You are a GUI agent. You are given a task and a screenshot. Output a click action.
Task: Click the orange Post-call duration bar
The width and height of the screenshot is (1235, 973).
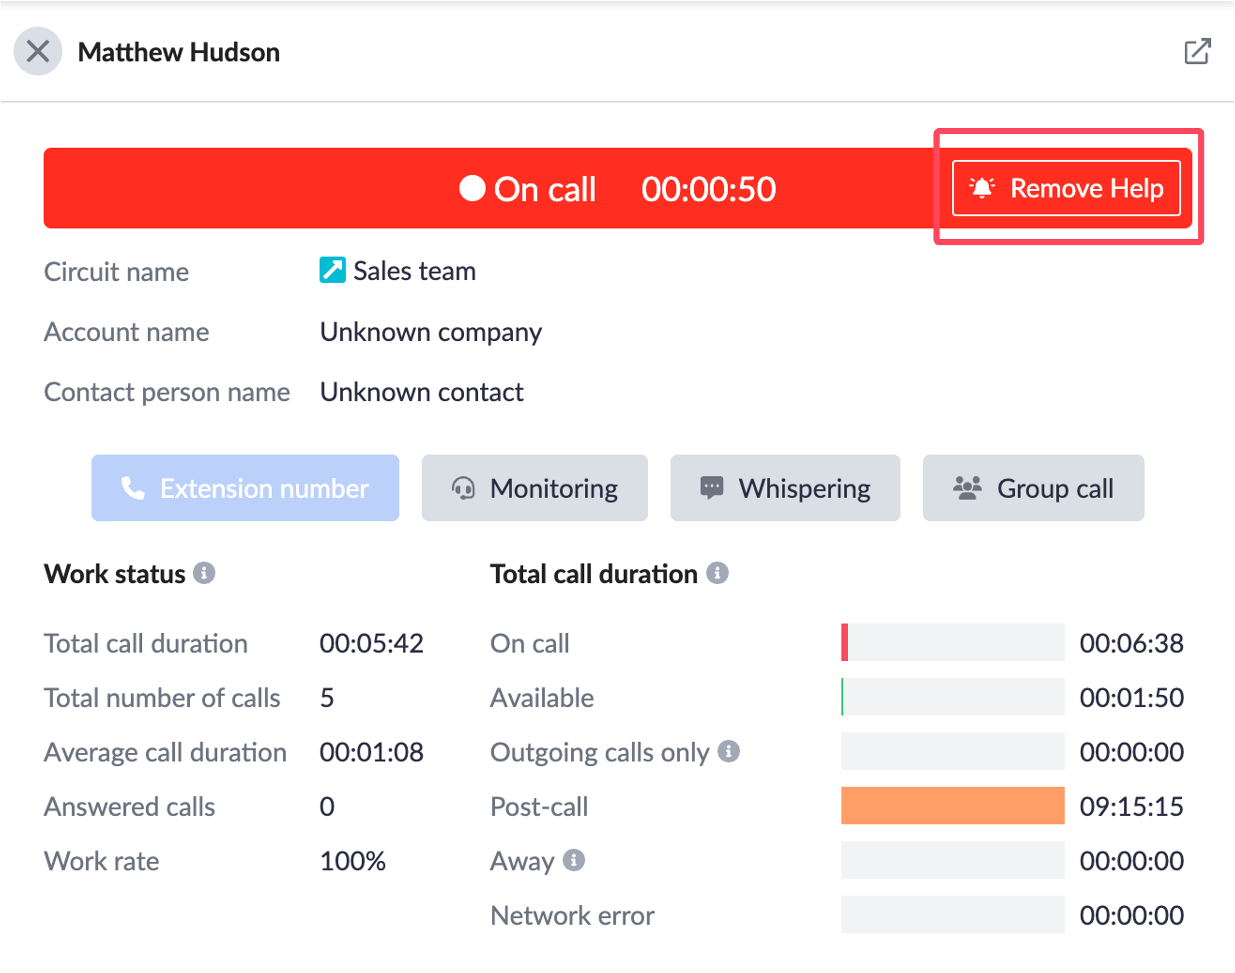point(952,805)
